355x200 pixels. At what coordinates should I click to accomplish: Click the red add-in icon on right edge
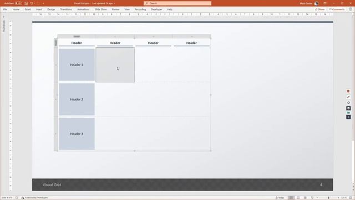(x=348, y=91)
